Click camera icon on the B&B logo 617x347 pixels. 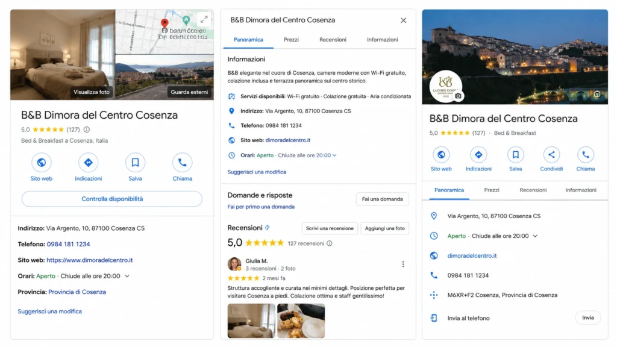458,96
